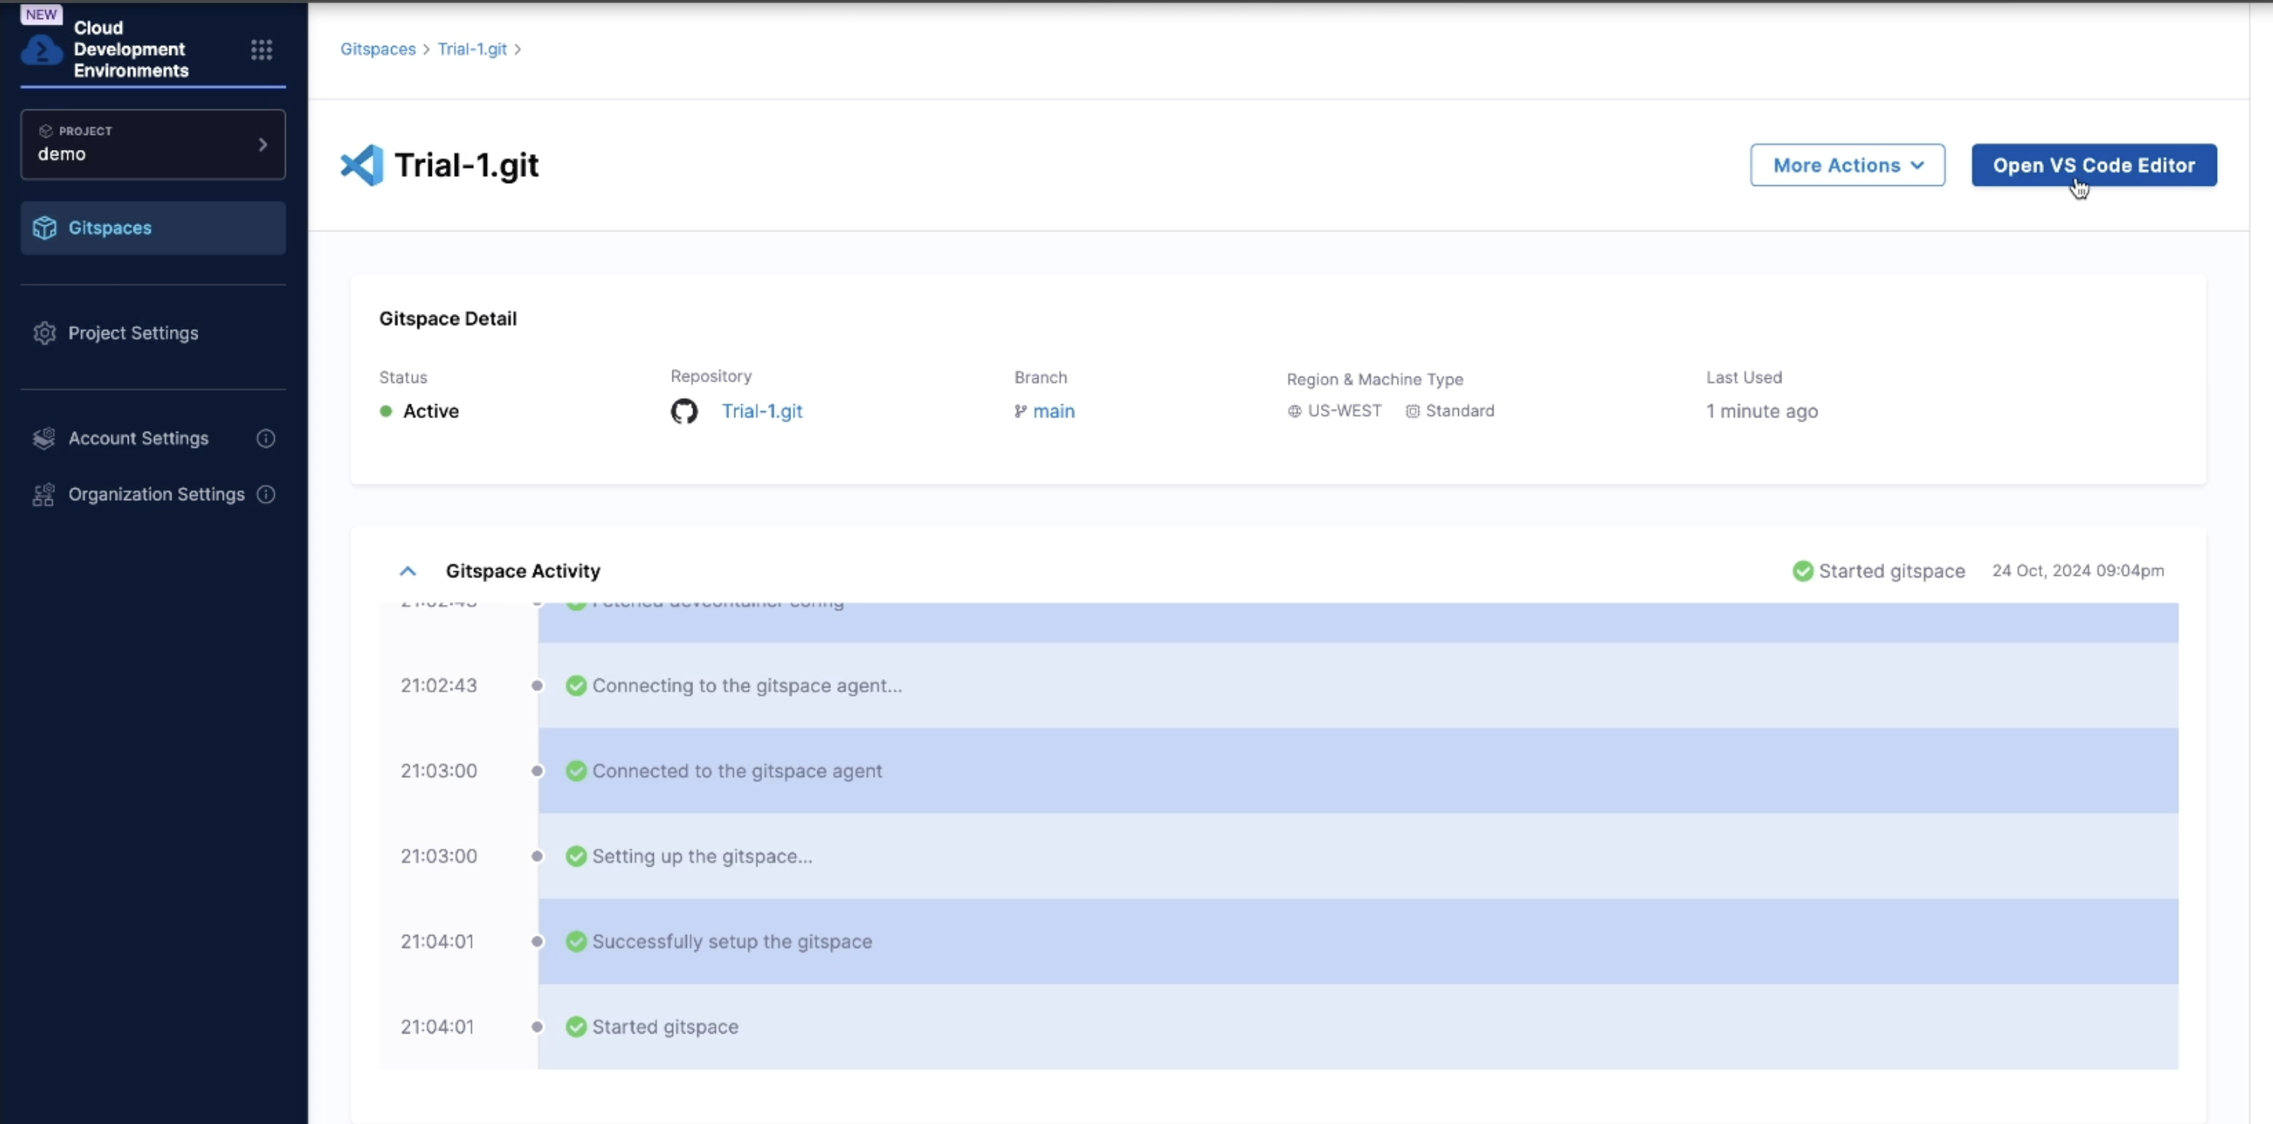Click the Account Settings info icon
2273x1124 pixels.
coord(266,439)
